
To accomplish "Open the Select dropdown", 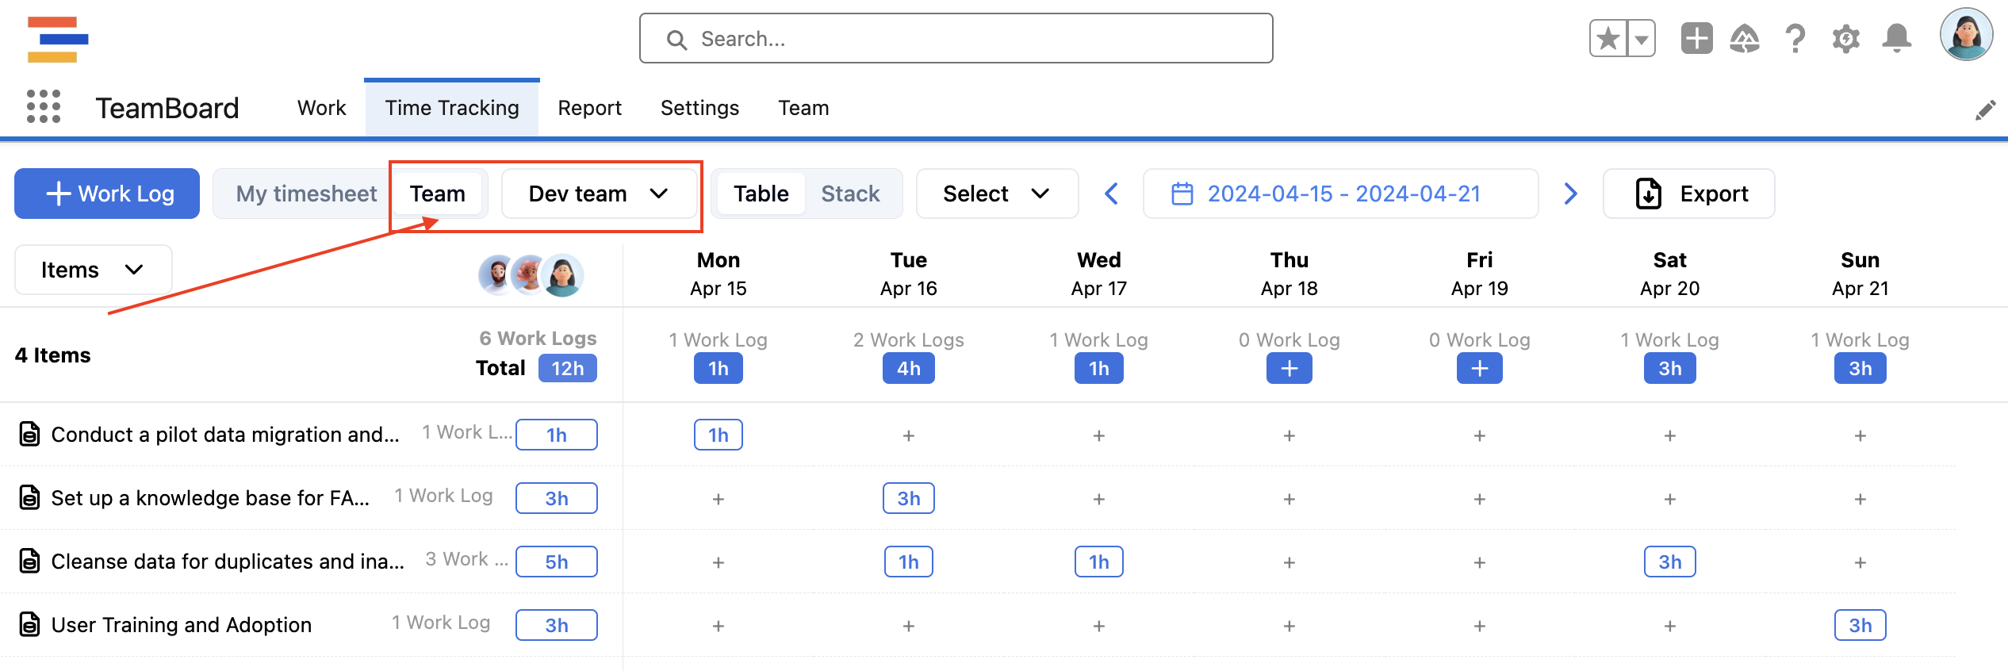I will tap(996, 194).
